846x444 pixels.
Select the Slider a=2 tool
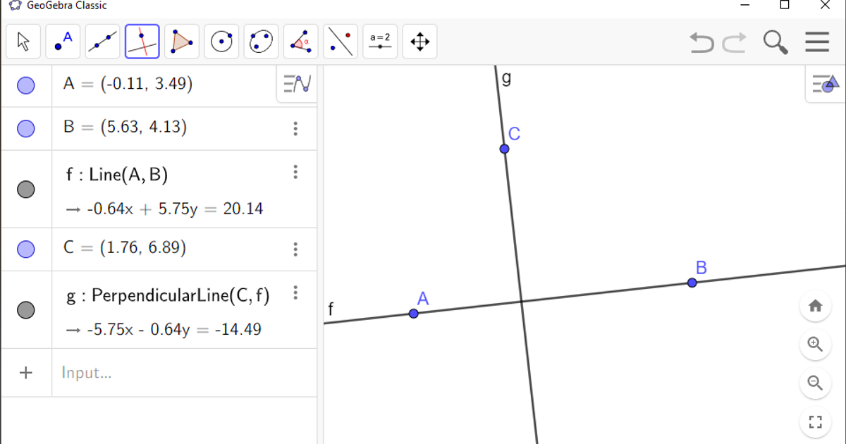[380, 42]
